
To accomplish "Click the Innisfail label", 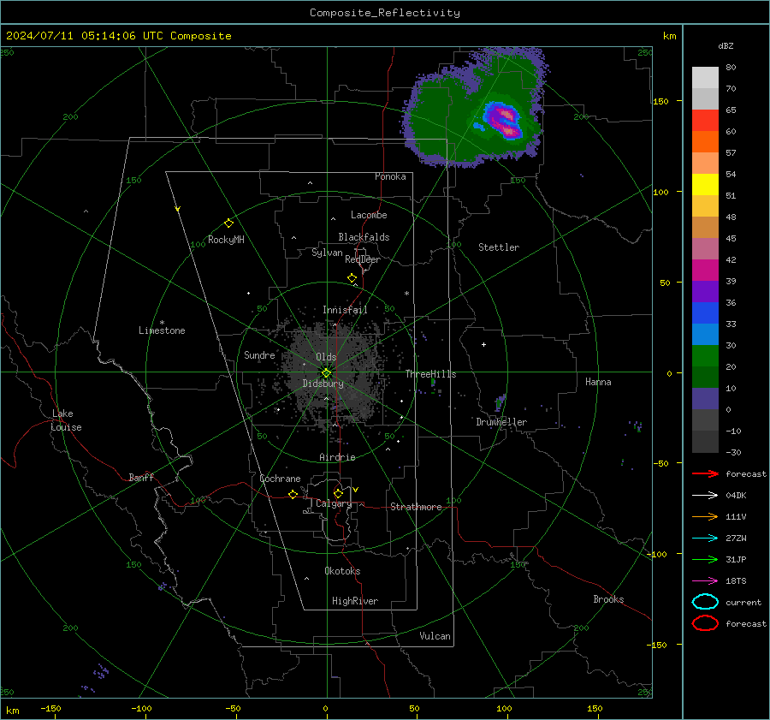I will (345, 310).
